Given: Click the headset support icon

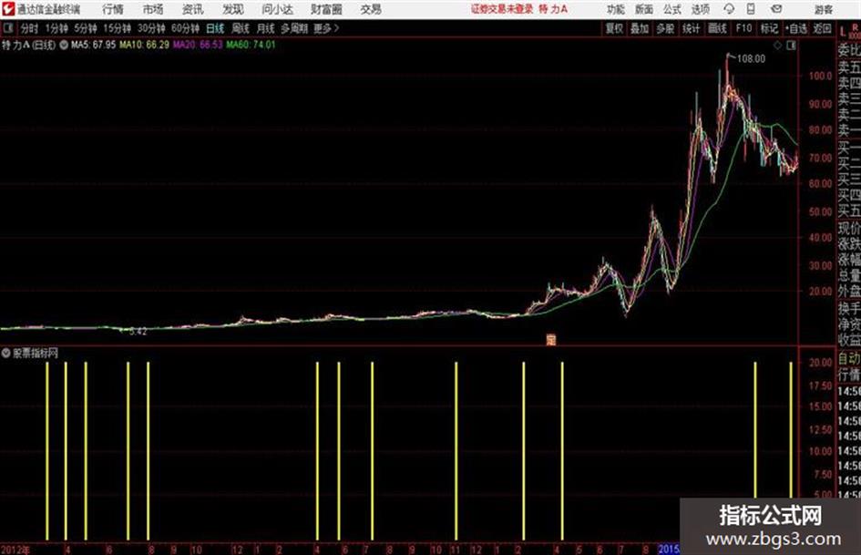Looking at the screenshot, I should [x=729, y=9].
